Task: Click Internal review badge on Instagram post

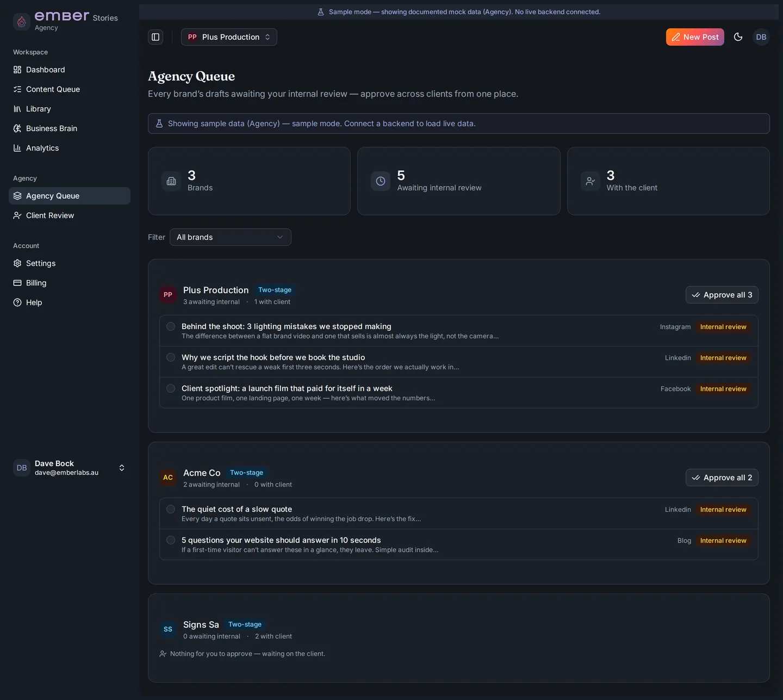Action: pos(723,327)
